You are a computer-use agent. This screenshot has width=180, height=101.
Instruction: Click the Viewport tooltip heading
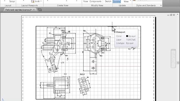[x=121, y=32]
